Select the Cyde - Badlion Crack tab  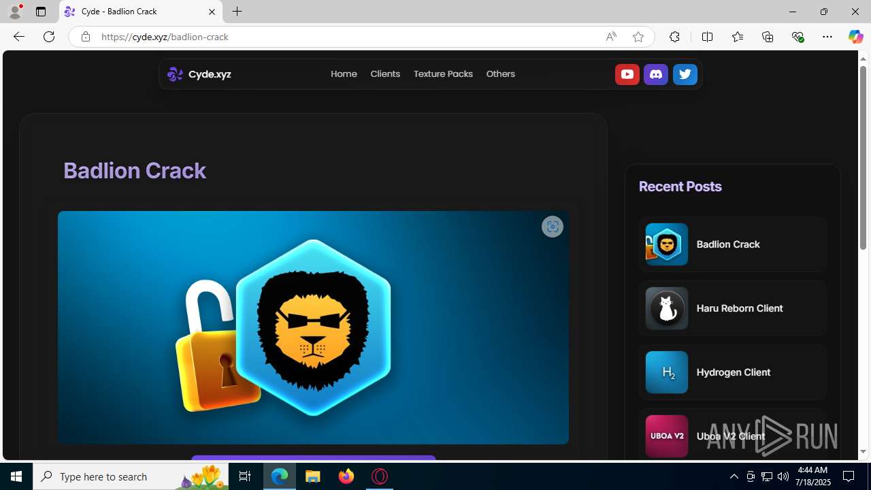pyautogui.click(x=142, y=12)
